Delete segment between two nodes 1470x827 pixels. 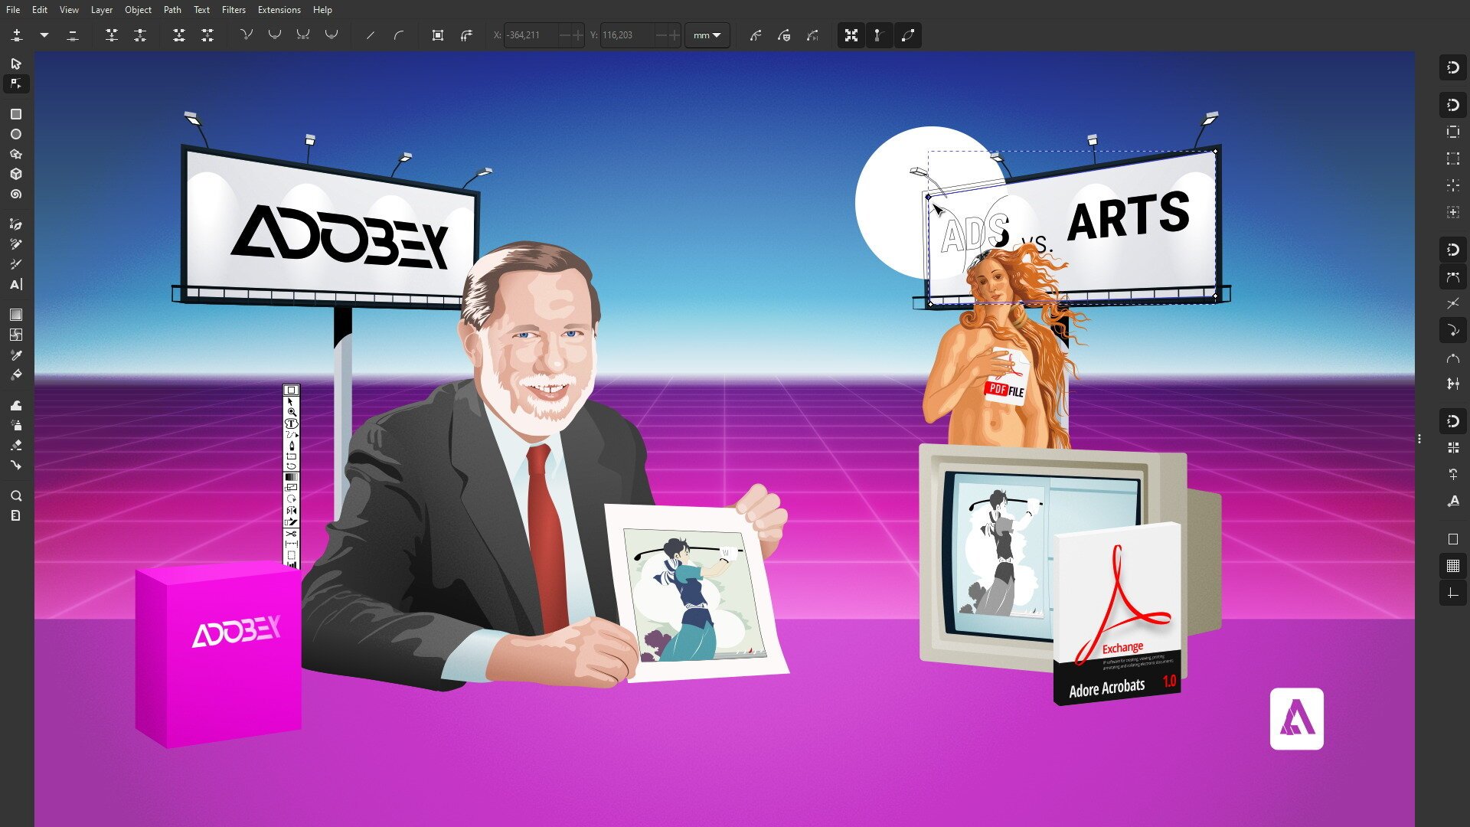click(x=207, y=35)
